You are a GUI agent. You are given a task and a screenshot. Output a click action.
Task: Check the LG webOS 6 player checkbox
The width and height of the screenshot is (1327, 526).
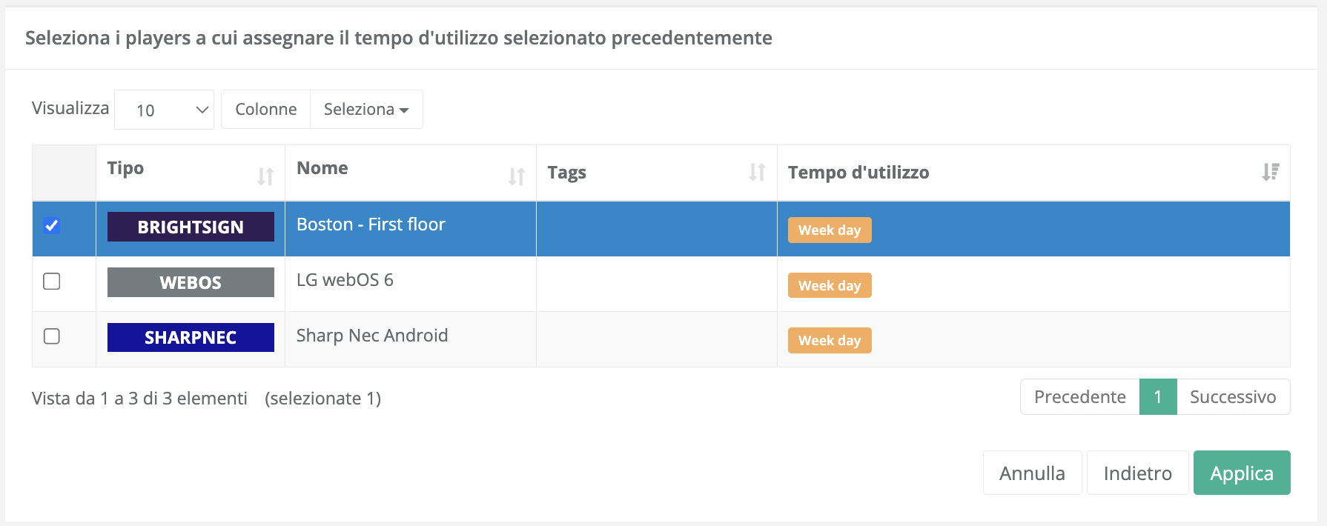[52, 282]
